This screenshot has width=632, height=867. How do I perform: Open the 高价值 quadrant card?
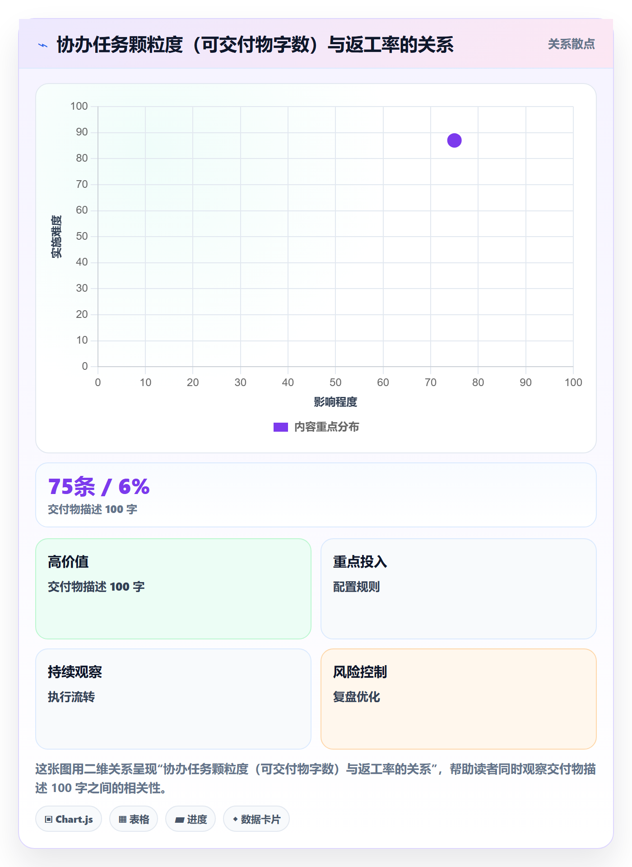(x=173, y=588)
